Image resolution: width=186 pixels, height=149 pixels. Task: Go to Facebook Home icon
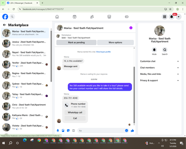point(57,17)
